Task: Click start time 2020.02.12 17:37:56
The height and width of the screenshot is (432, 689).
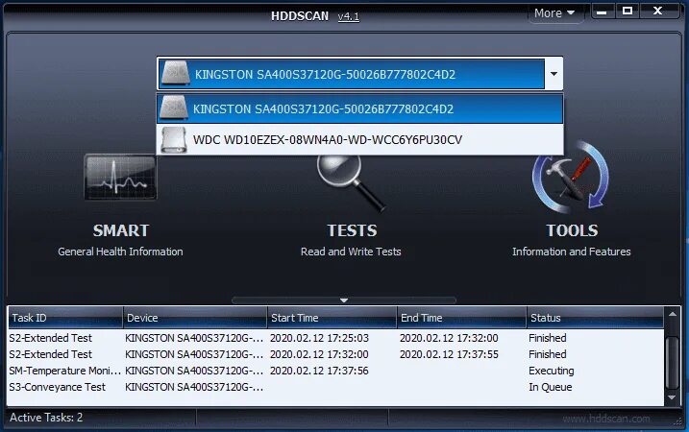Action: click(x=319, y=371)
